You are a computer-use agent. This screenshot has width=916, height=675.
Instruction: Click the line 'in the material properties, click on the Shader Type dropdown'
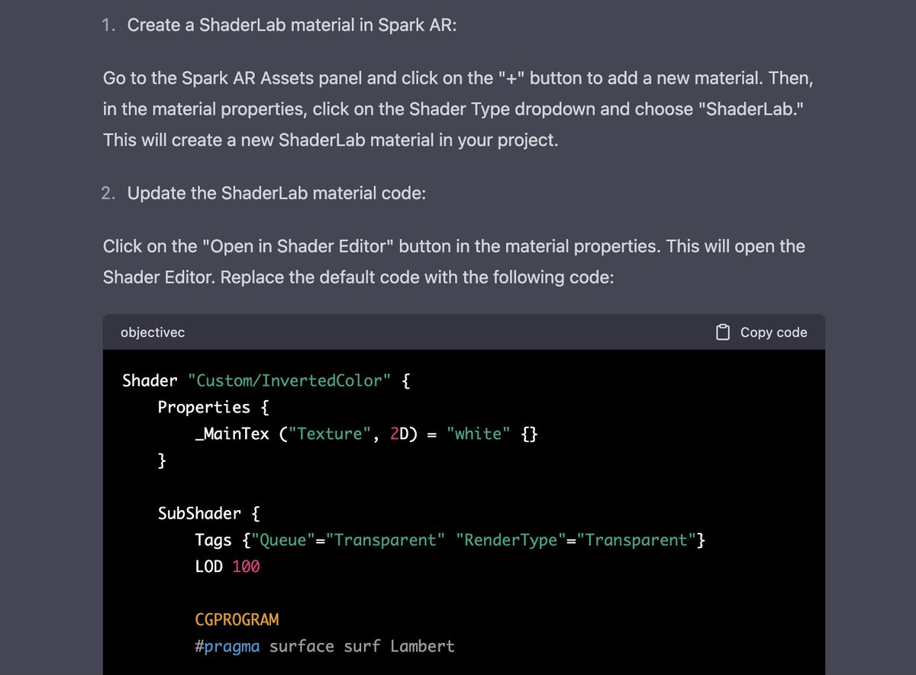[454, 109]
